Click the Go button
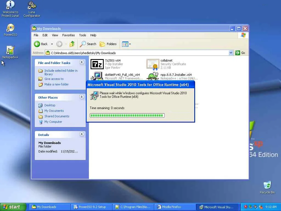This screenshot has height=211, width=281. pos(240,53)
